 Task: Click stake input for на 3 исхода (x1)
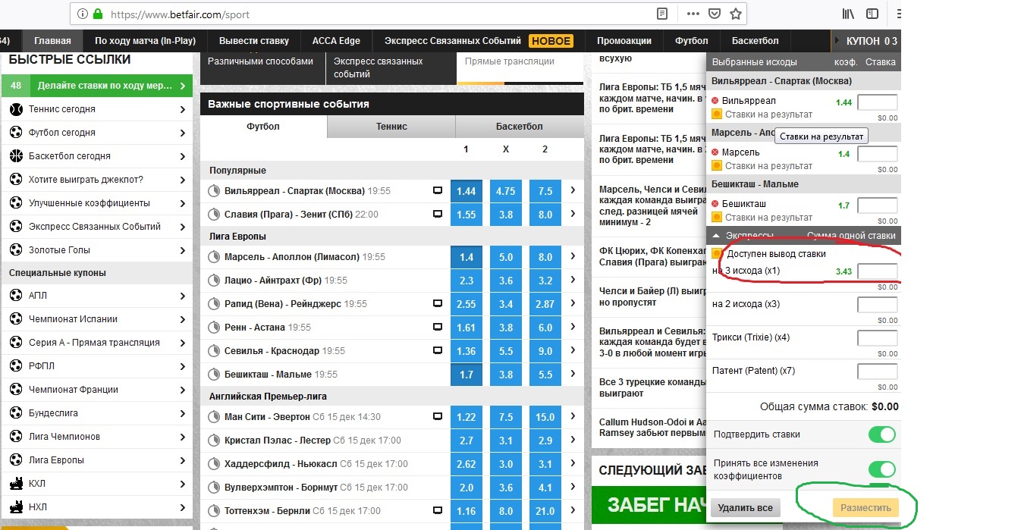(878, 272)
